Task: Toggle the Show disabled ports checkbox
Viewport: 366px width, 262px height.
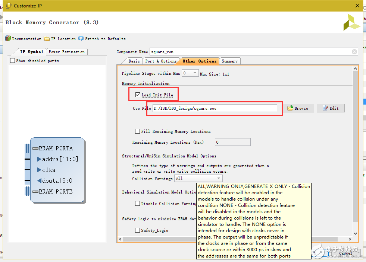Action: 13,61
